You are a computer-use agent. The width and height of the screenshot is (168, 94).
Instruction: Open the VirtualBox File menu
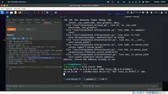point(2,9)
